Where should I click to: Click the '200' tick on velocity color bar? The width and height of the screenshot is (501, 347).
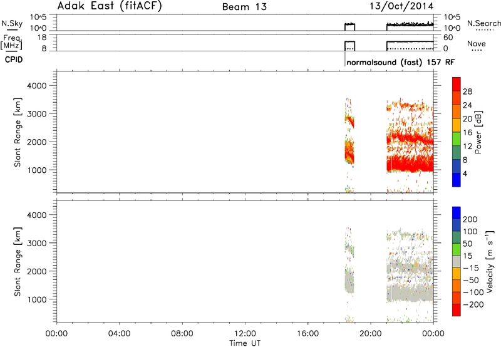pos(470,219)
